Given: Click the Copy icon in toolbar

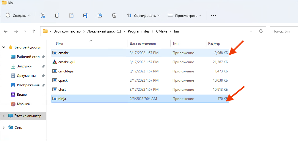Looking at the screenshot, I should [x=57, y=15].
